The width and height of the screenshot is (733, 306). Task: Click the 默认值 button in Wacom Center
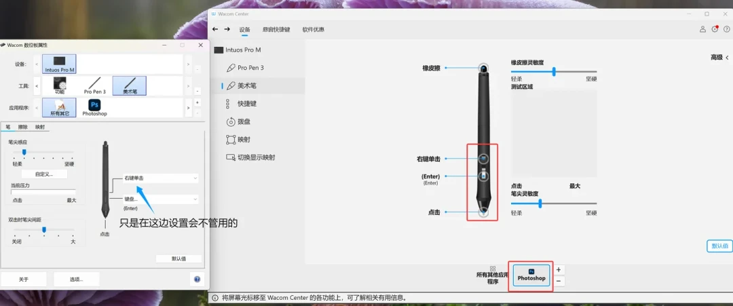point(719,246)
